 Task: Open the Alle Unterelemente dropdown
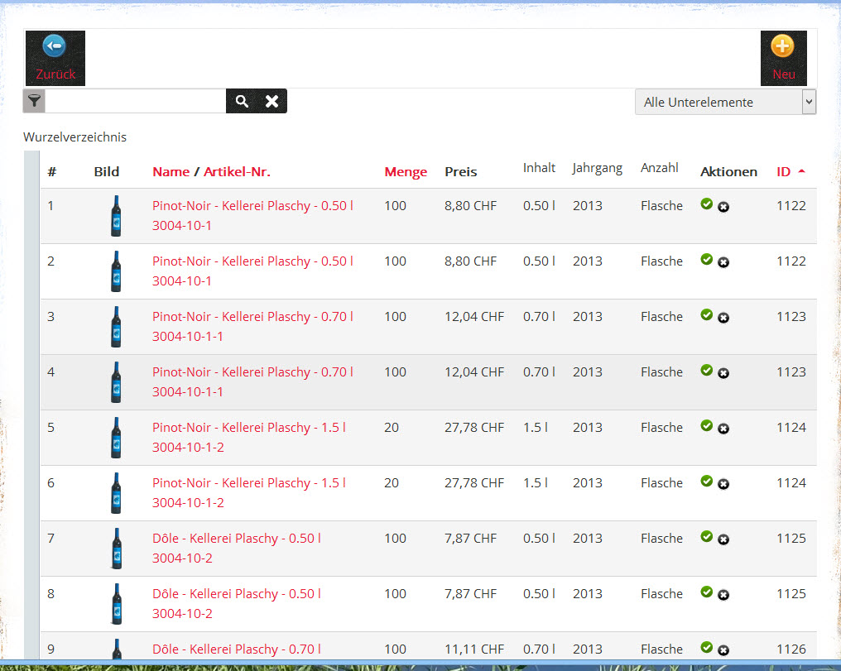click(x=725, y=102)
